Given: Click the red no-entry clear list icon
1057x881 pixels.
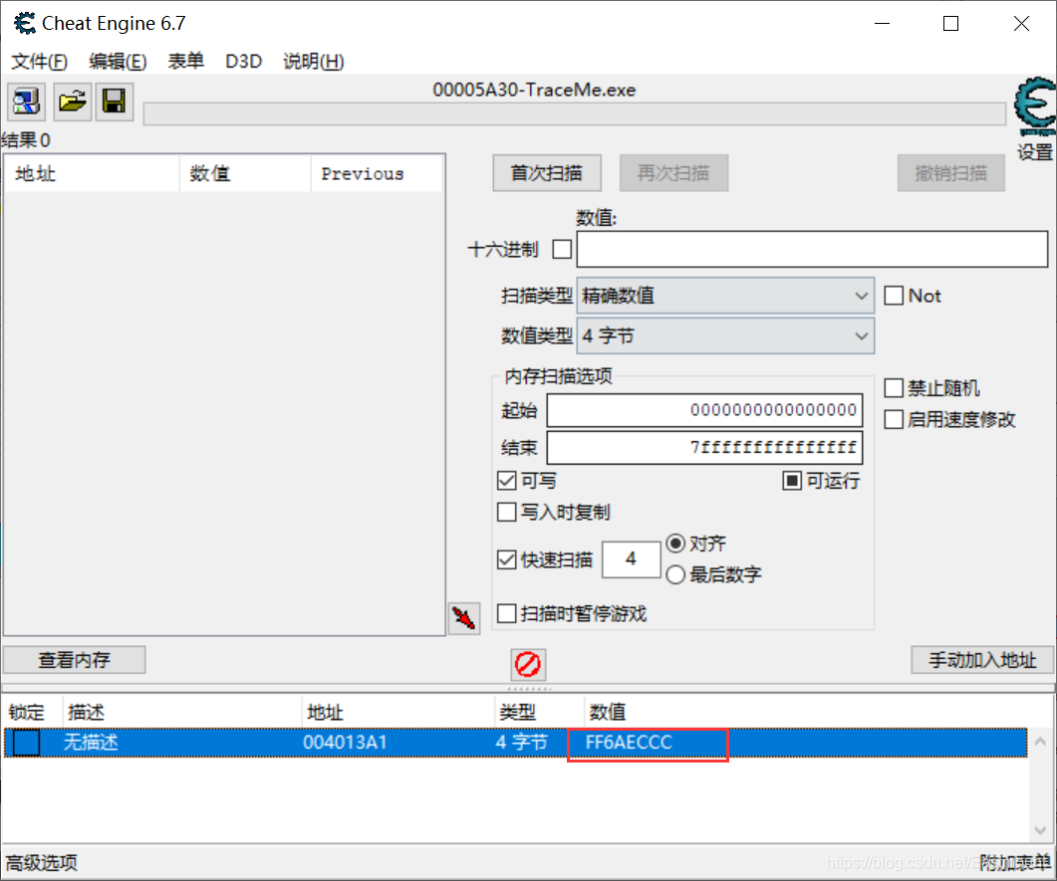Looking at the screenshot, I should pyautogui.click(x=528, y=664).
